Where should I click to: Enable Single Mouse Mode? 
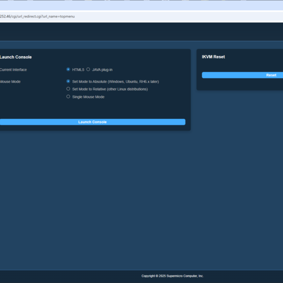point(68,97)
